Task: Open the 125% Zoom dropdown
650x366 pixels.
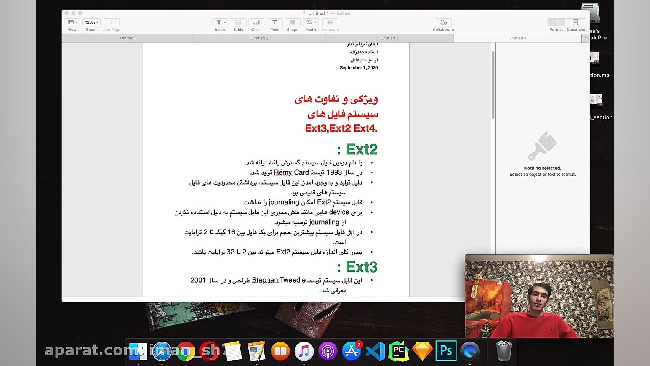Action: point(91,22)
